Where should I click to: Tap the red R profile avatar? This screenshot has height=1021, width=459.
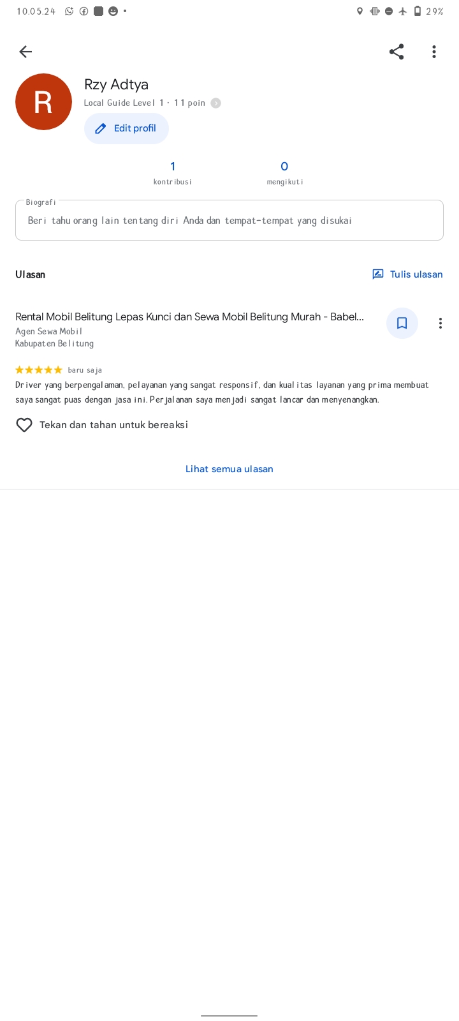click(x=43, y=101)
